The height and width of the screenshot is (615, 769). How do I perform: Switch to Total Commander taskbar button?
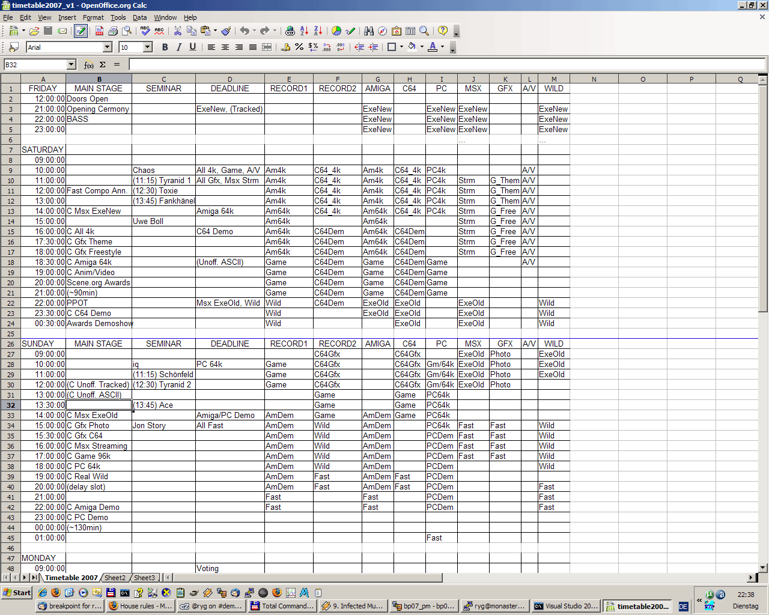point(282,606)
